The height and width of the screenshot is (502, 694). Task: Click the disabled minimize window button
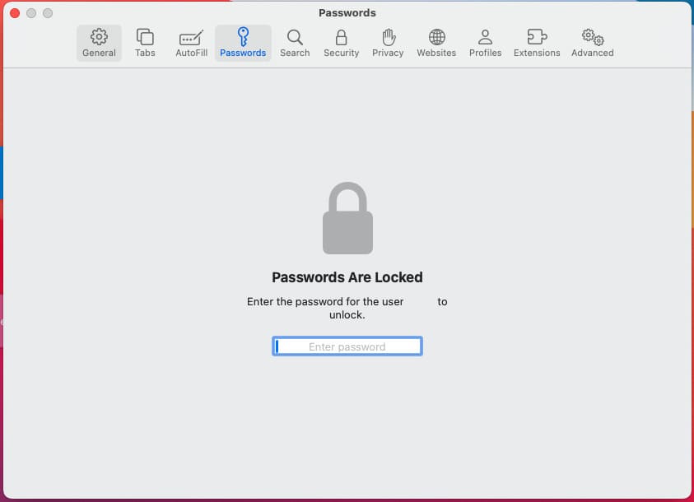pyautogui.click(x=31, y=13)
